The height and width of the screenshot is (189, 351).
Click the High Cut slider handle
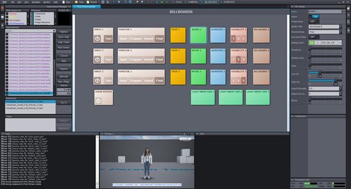click(x=336, y=81)
